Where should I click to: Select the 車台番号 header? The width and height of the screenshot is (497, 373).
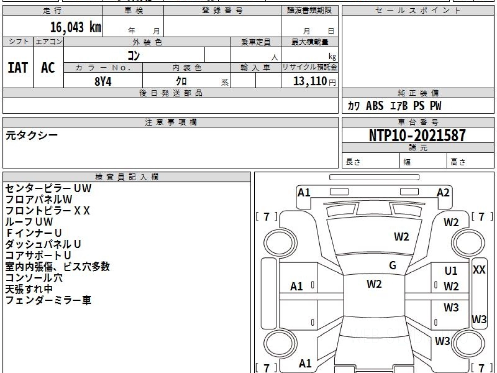pyautogui.click(x=418, y=122)
